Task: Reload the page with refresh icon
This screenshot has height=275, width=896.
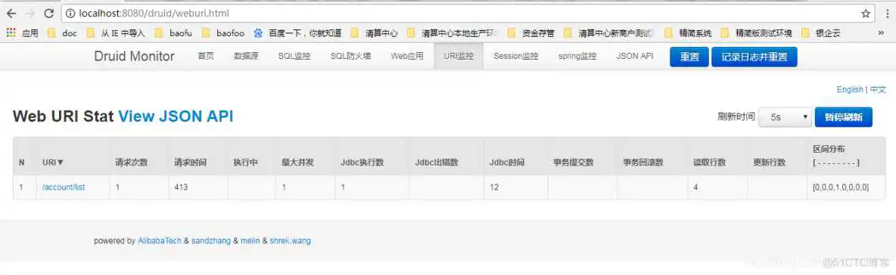Action: coord(49,13)
